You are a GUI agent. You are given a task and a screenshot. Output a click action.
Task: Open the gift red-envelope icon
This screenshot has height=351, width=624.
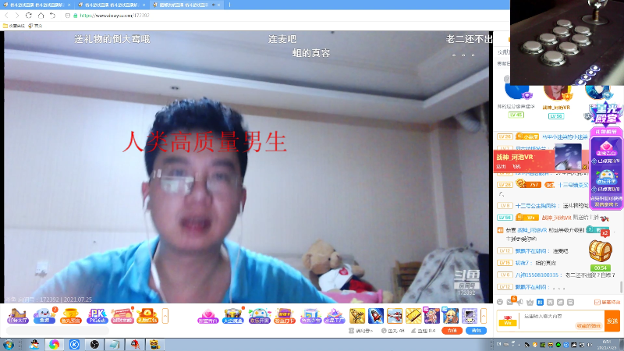147,316
